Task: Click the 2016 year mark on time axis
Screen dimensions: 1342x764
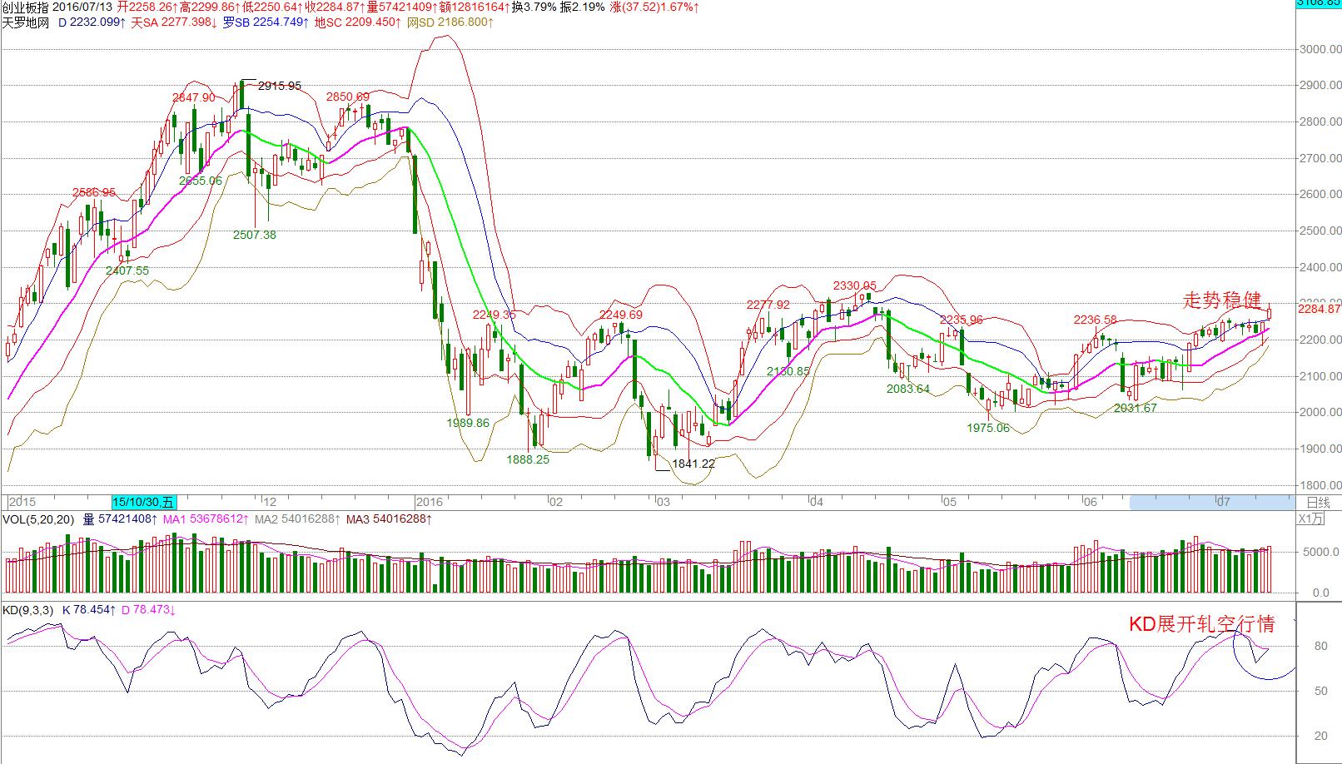Action: pyautogui.click(x=430, y=502)
